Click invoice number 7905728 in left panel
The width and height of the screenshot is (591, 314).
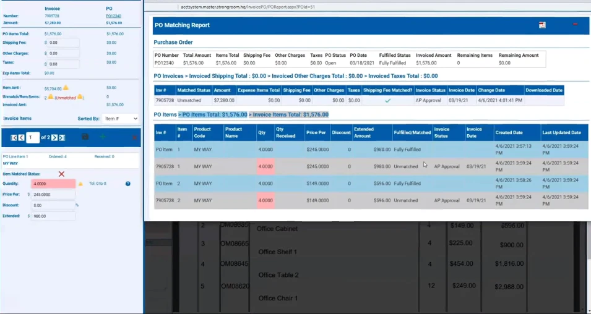(51, 16)
